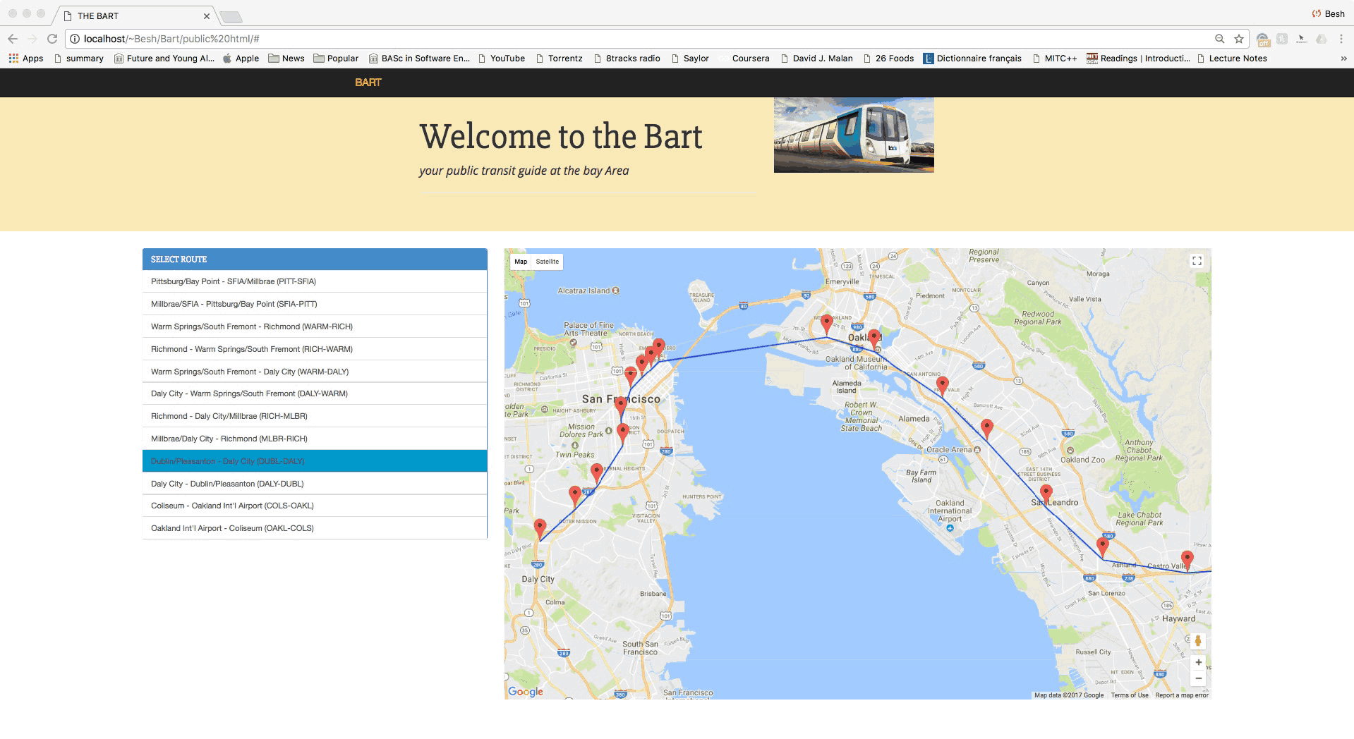Show more bookmarks with the overflow chevron
Image resolution: width=1354 pixels, height=739 pixels.
(1343, 59)
